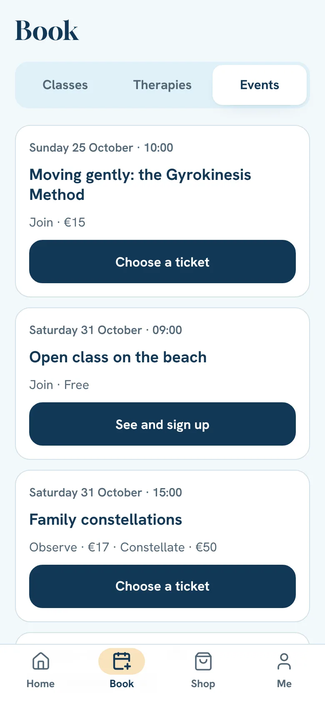Select the Book calendar icon
Viewport: 325px width, 703px height.
point(122,661)
